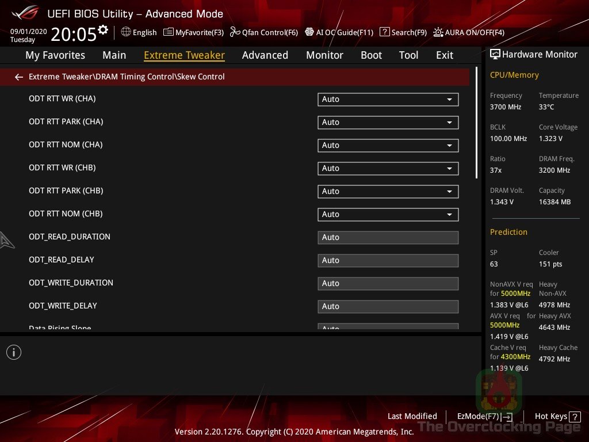Switch to the Monitor tab

coord(324,55)
